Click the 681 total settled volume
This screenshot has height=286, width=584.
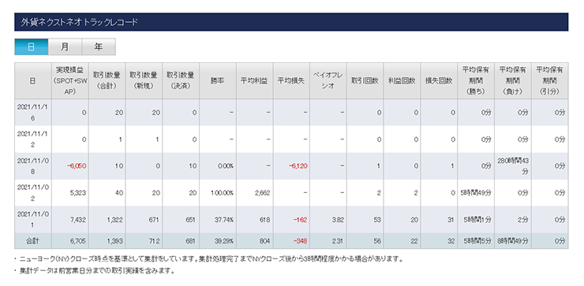point(191,241)
